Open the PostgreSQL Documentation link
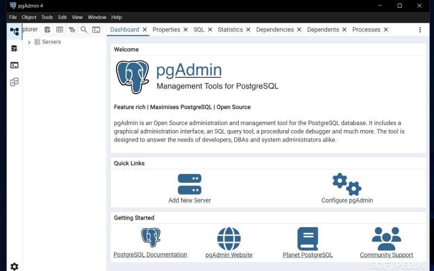The width and height of the screenshot is (434, 271). coord(150,255)
